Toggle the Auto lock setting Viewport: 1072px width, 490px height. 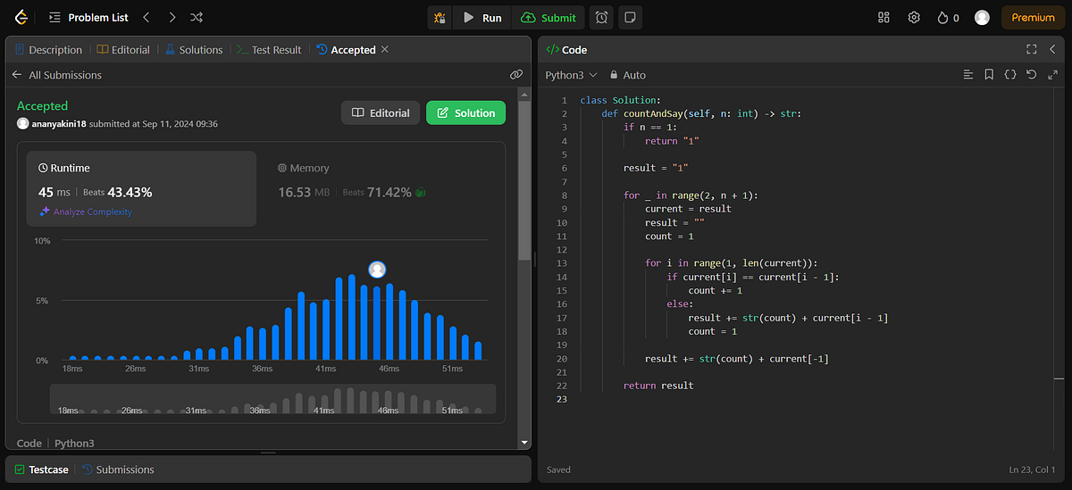627,75
